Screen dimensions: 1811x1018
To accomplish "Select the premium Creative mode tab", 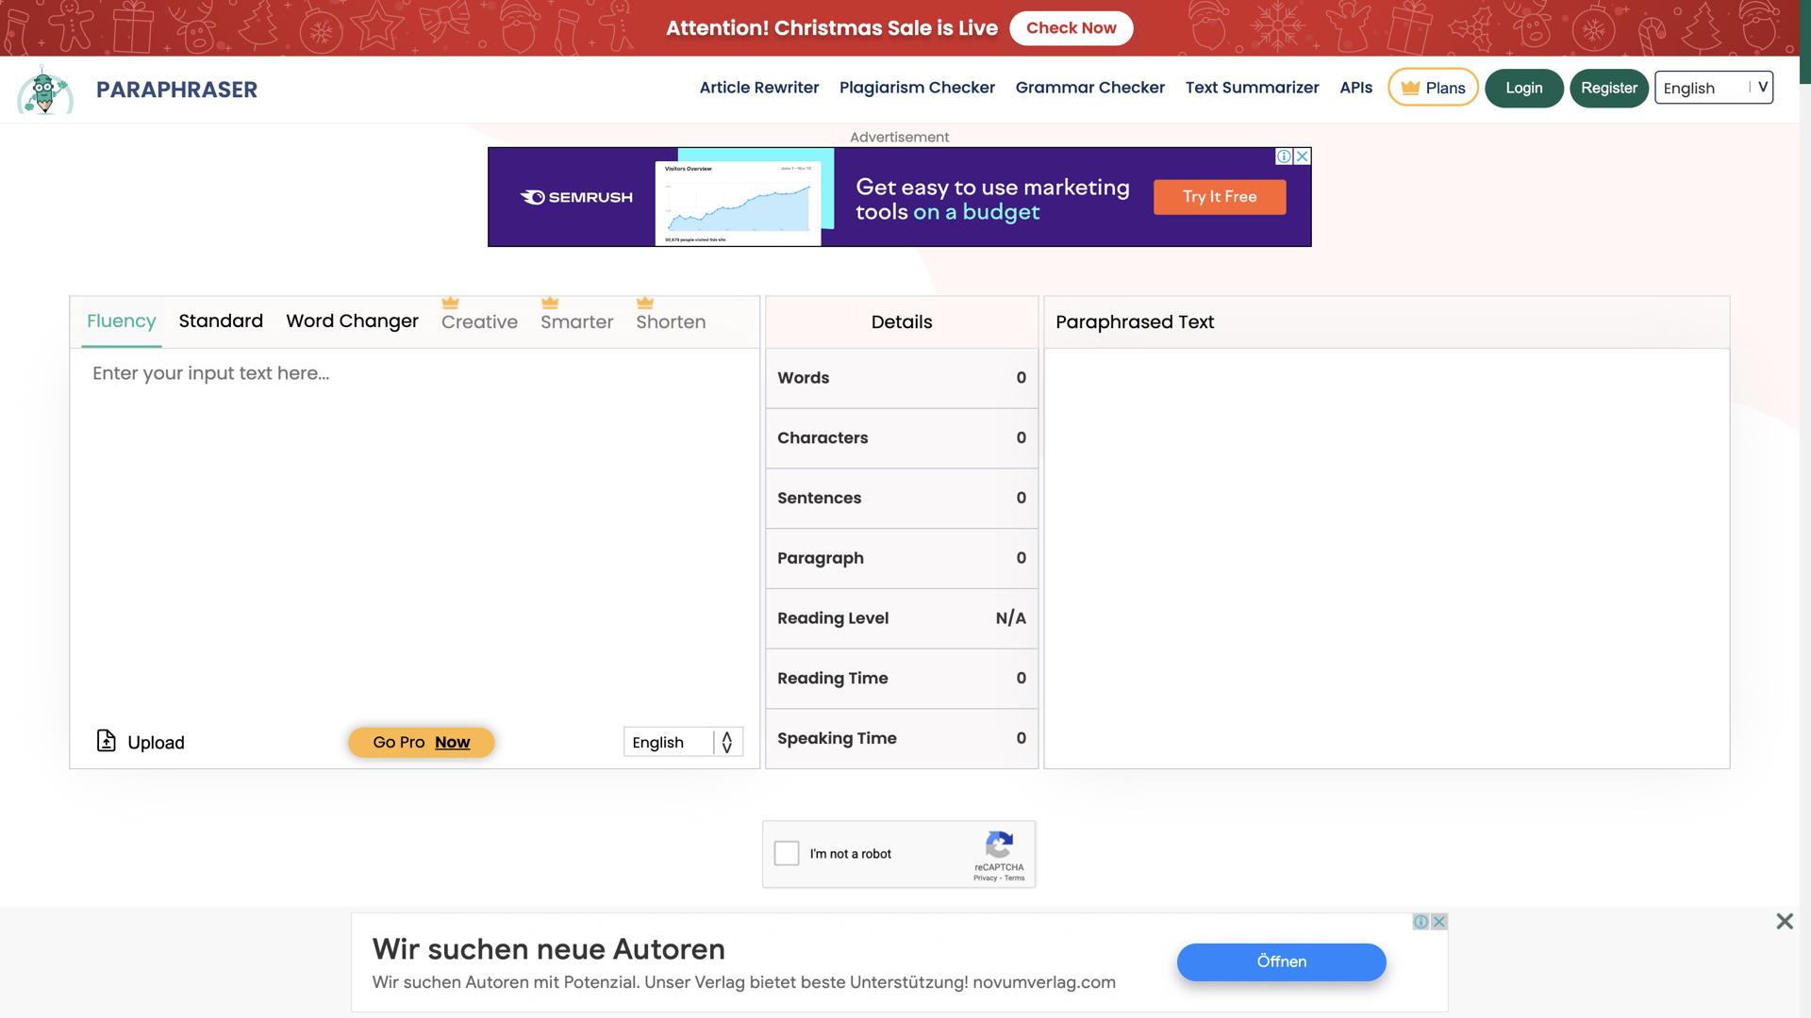I will click(479, 321).
